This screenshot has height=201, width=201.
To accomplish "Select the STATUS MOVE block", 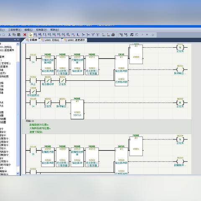I will click(x=77, y=109).
